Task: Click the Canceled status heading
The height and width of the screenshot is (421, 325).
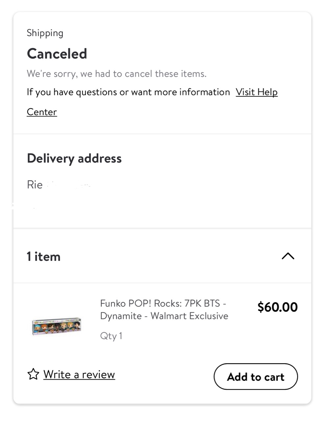Action: [x=57, y=54]
